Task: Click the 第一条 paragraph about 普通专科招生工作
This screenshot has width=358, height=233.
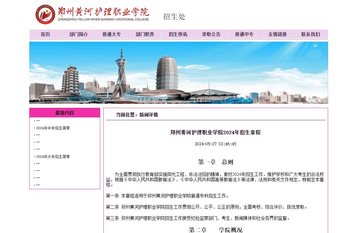Action: click(167, 196)
